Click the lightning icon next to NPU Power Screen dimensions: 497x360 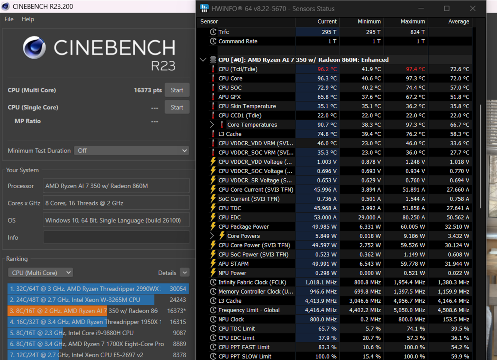tap(213, 273)
